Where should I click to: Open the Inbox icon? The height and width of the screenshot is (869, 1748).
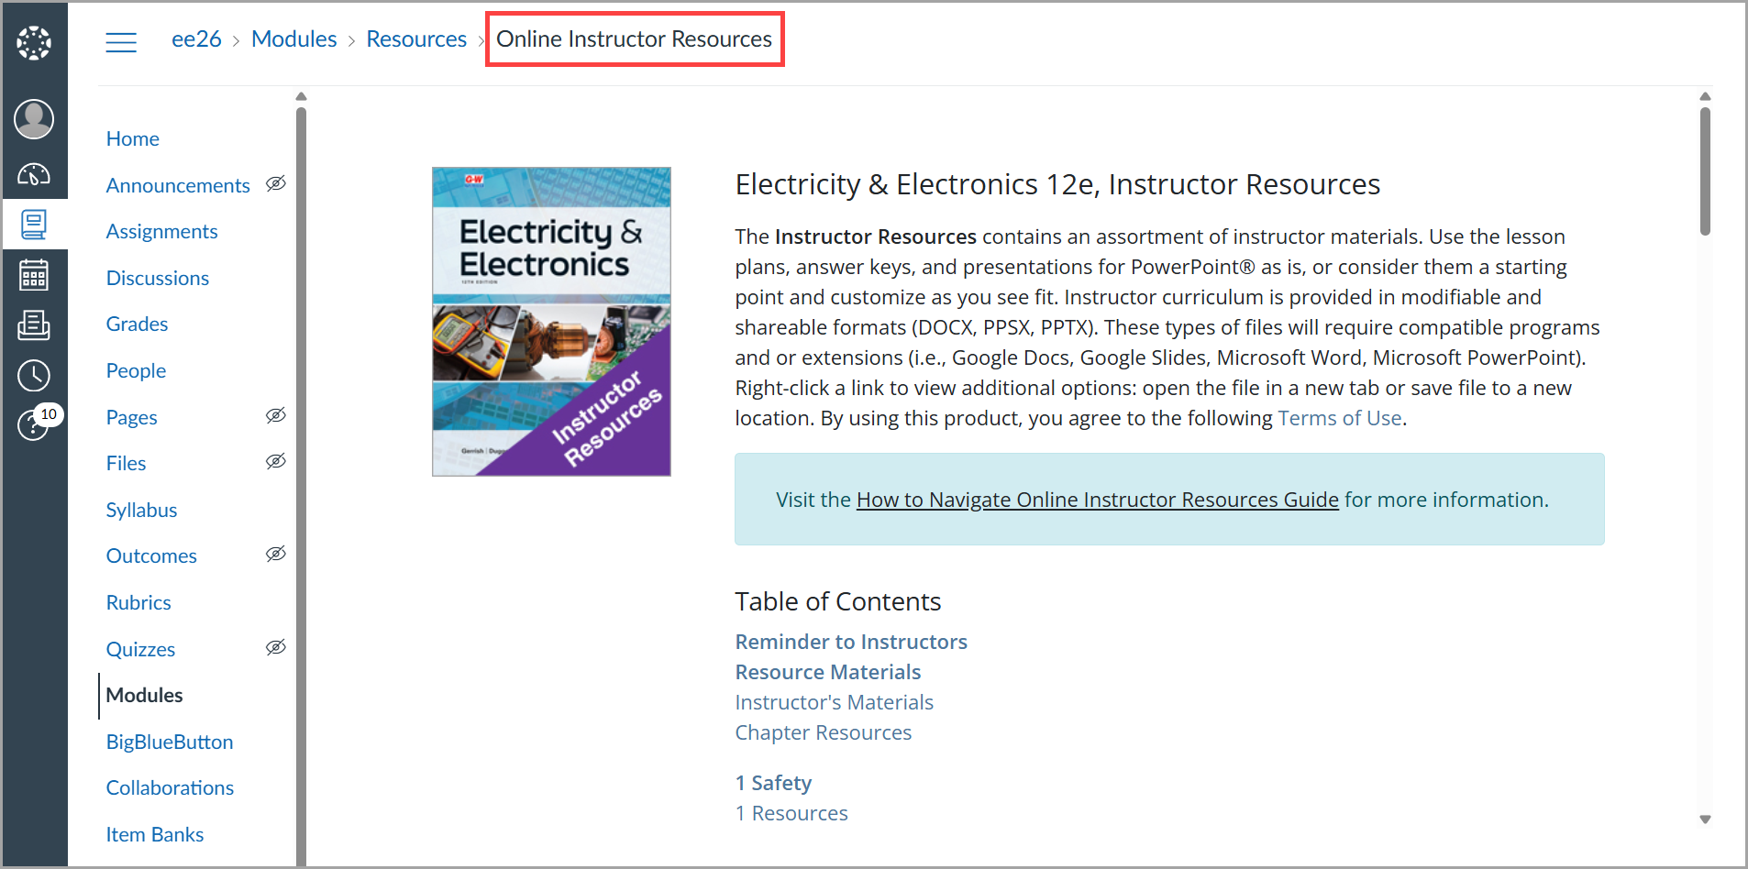34,324
